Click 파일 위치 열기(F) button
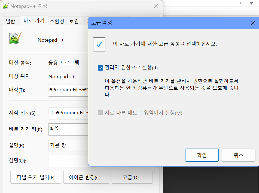 35,177
